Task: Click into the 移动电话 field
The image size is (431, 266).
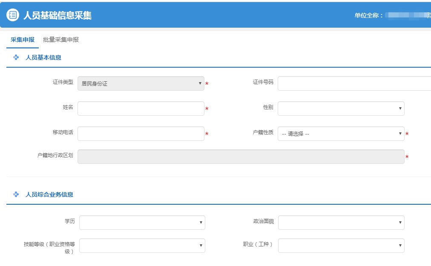Action: [x=141, y=134]
